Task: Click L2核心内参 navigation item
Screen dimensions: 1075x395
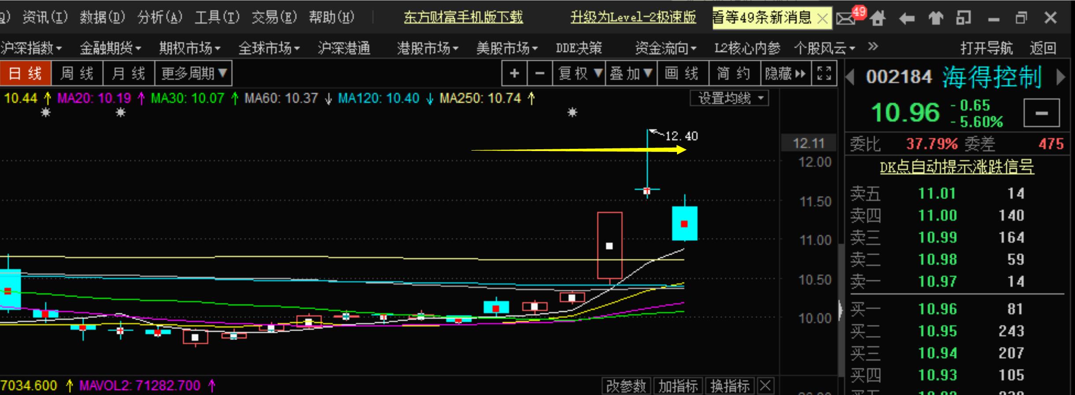Action: [748, 48]
